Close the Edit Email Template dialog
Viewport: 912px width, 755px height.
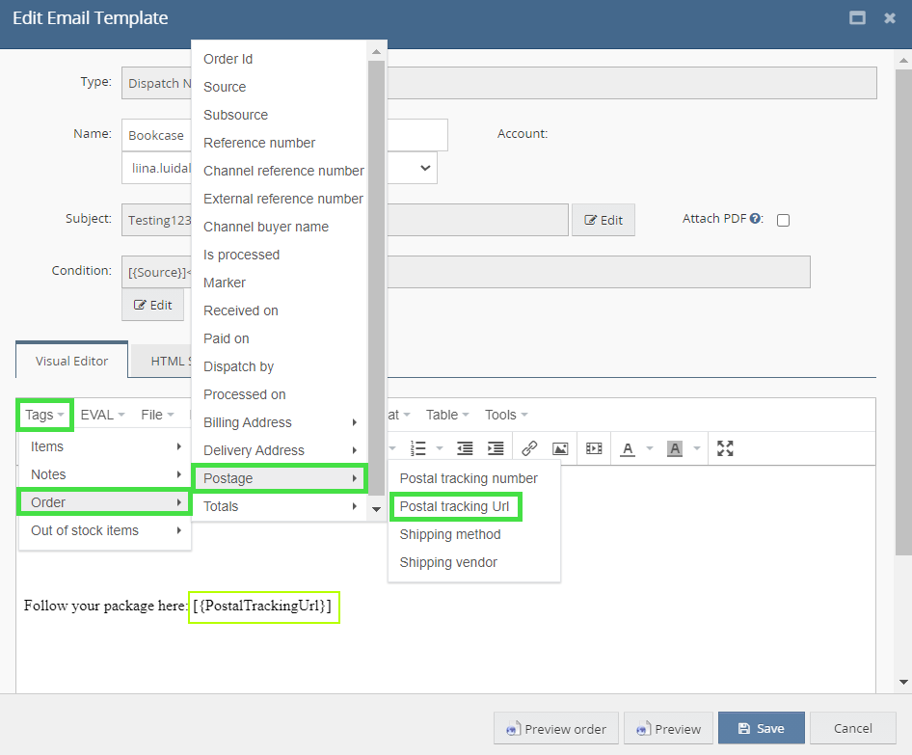tap(890, 18)
